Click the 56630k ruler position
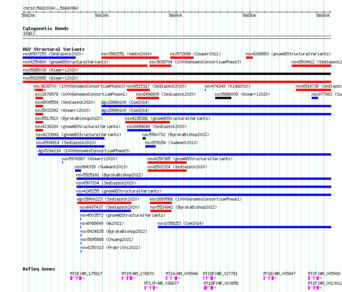 (102, 15)
